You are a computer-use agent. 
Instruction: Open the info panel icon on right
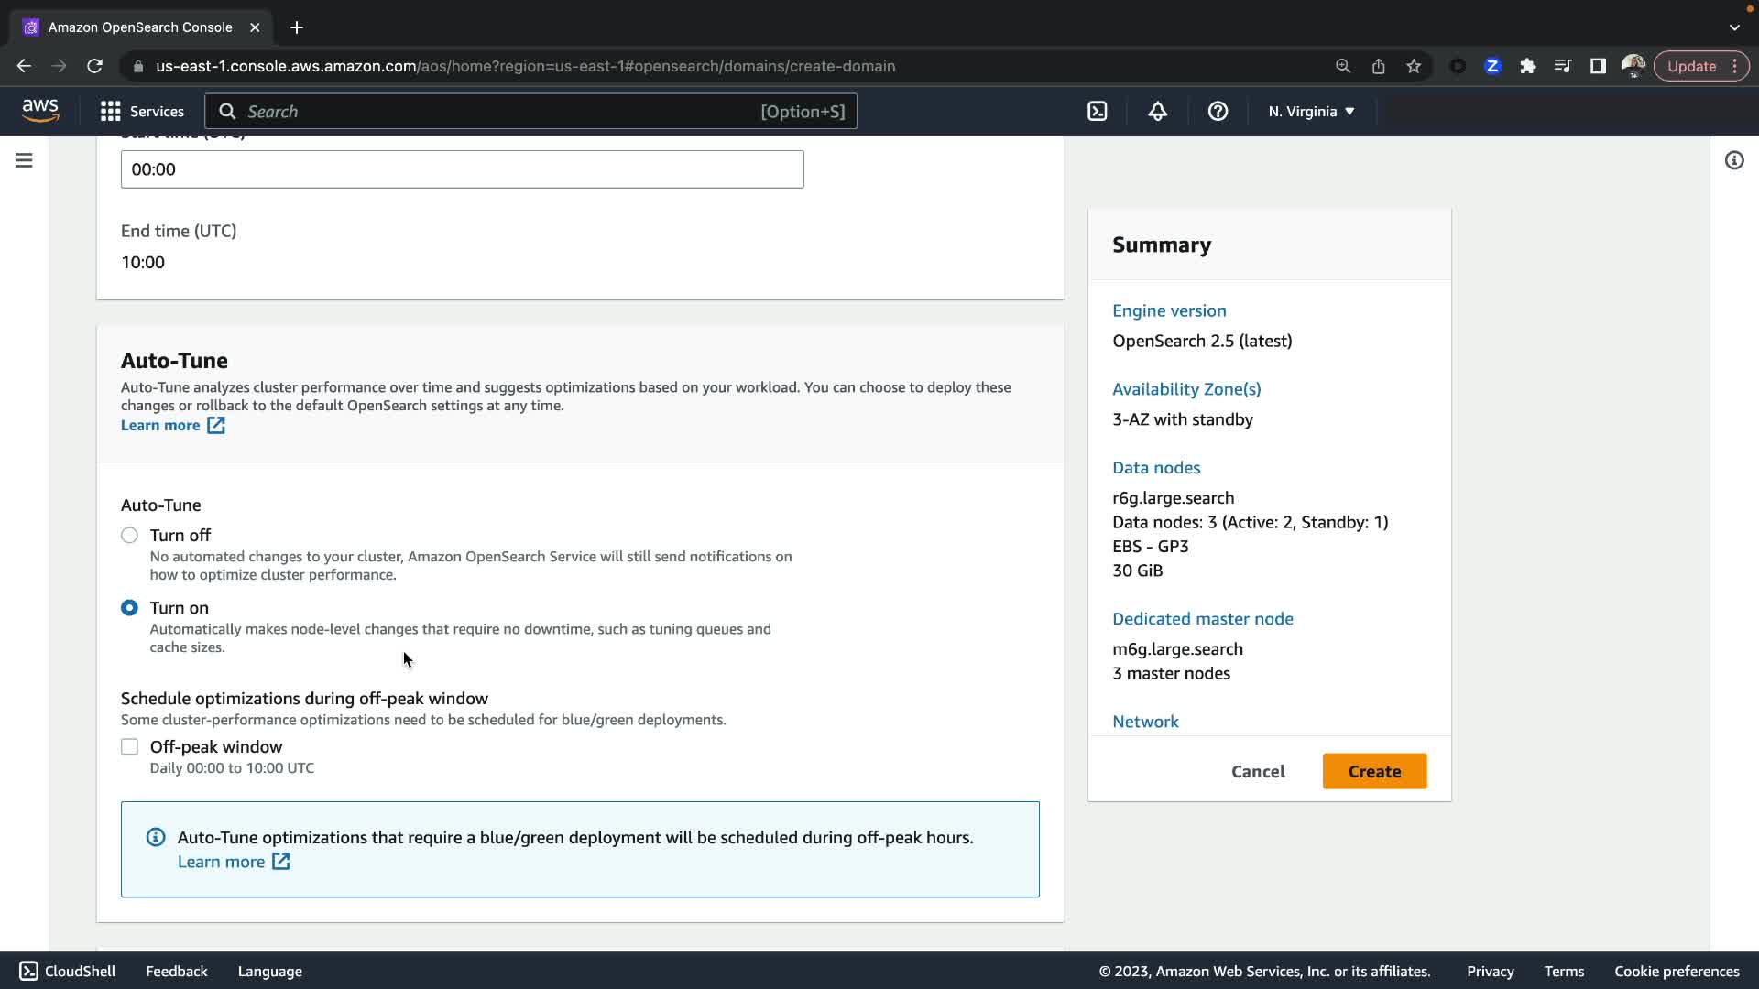[x=1733, y=161]
